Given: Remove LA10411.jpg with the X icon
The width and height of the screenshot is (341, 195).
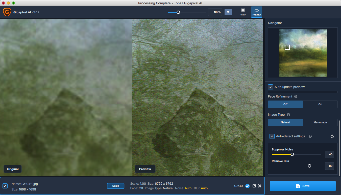Looking at the screenshot, I should click(x=260, y=186).
